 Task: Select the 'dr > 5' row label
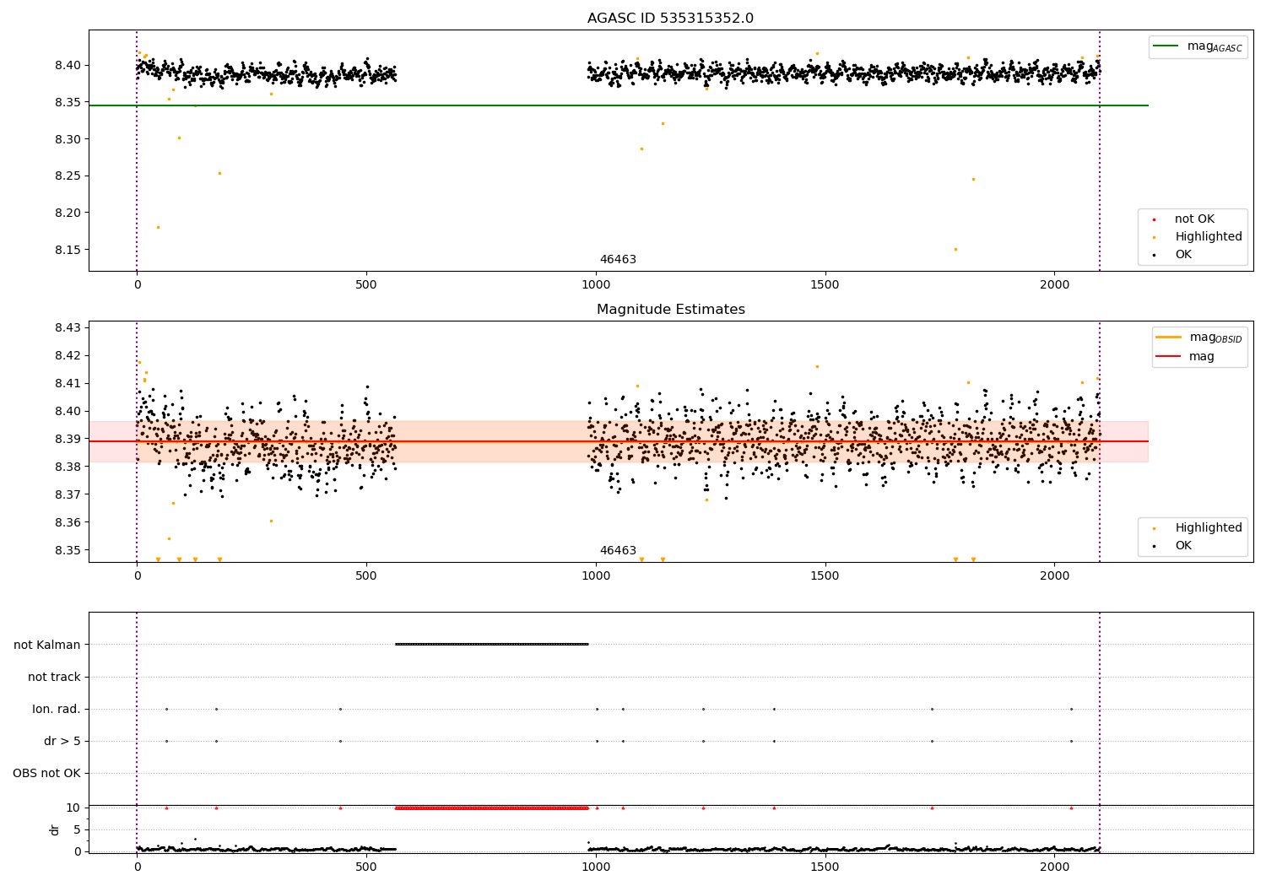[x=62, y=741]
